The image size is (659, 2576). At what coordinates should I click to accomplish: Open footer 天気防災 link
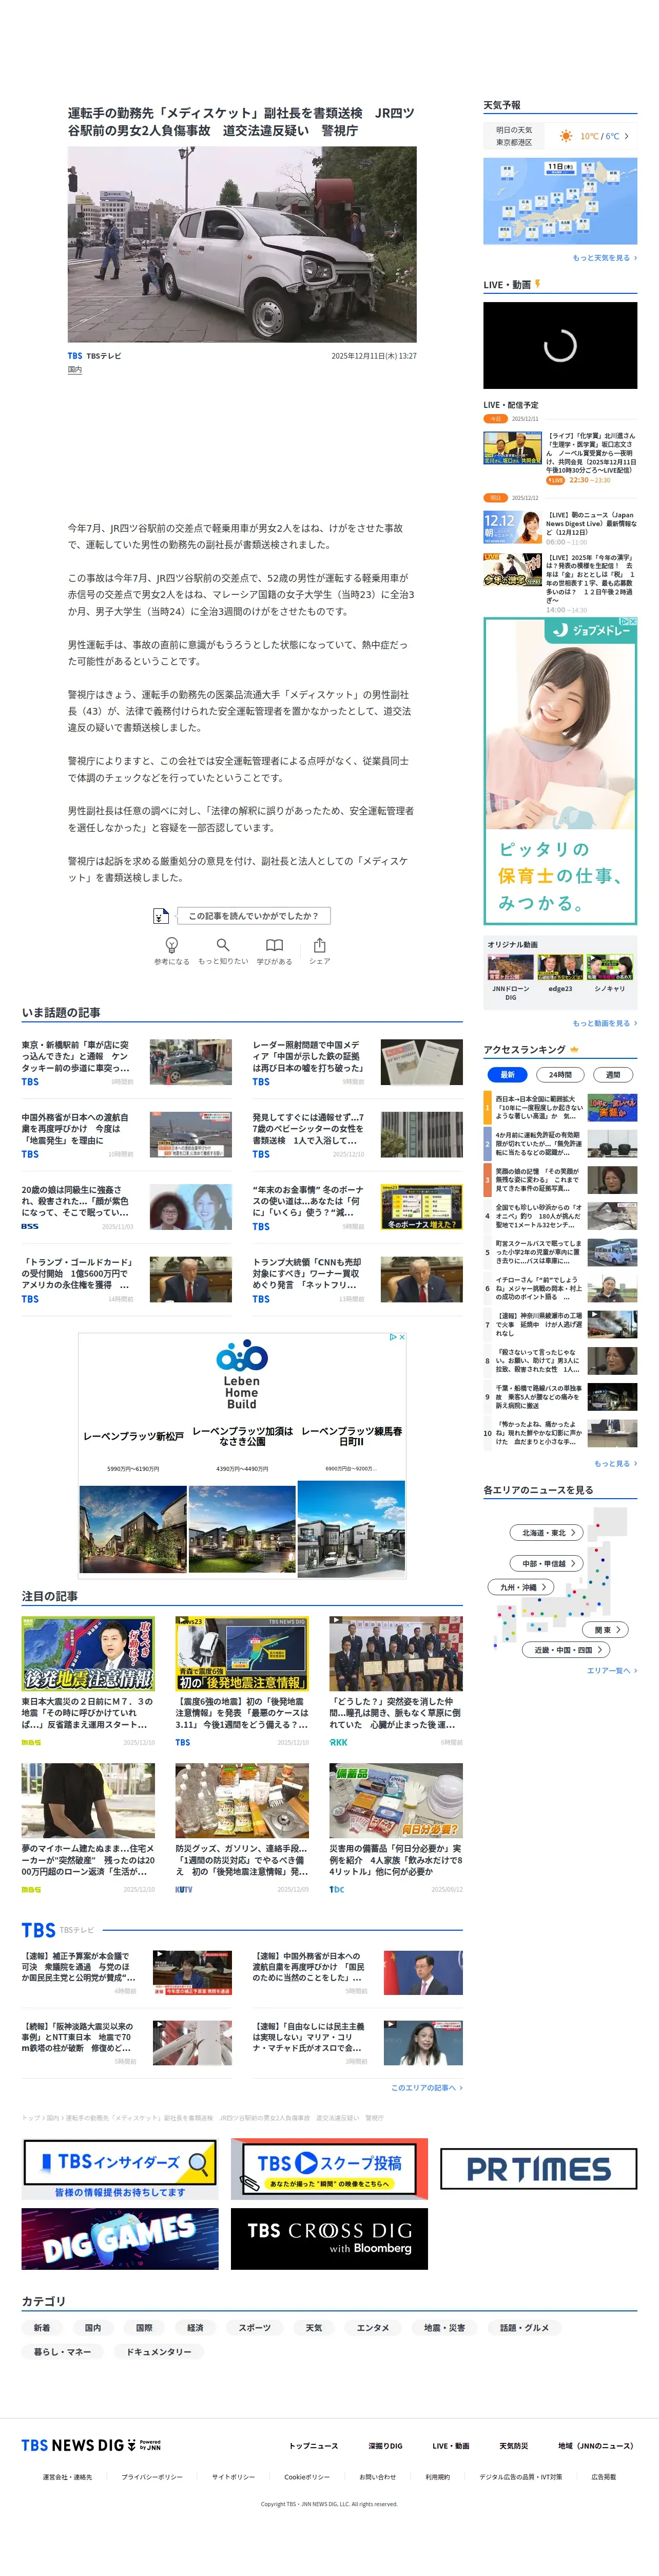point(513,2446)
